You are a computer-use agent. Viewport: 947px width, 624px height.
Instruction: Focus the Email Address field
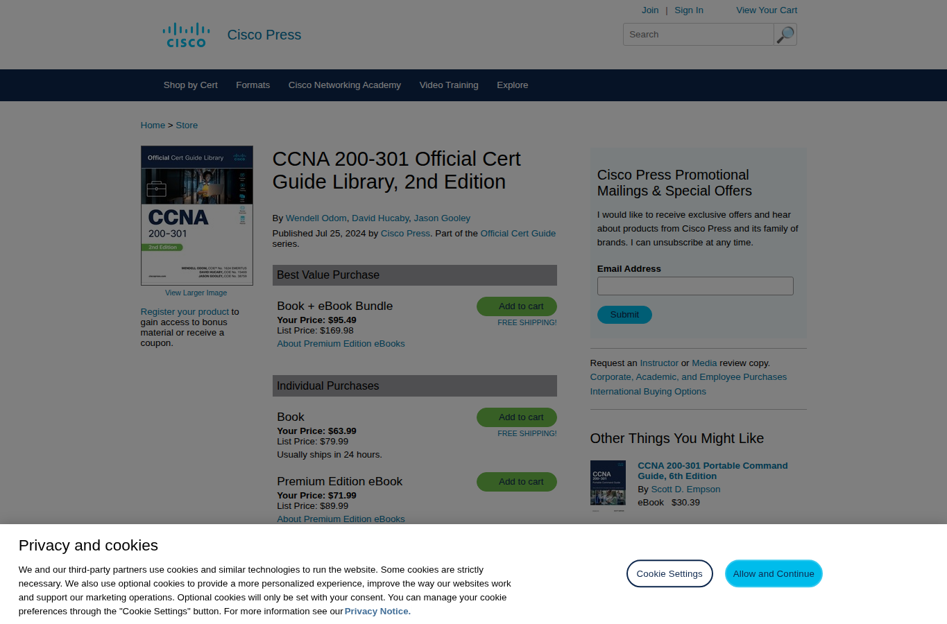point(695,286)
